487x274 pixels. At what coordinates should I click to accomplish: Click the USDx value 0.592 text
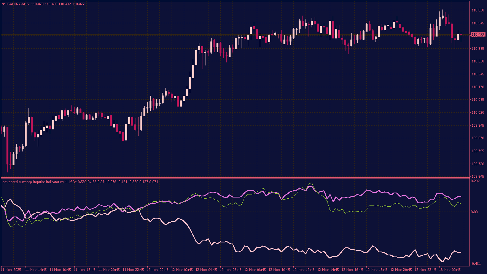pos(82,182)
